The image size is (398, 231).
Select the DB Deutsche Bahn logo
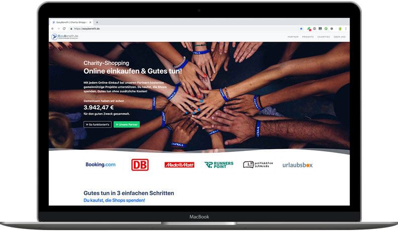pyautogui.click(x=140, y=165)
